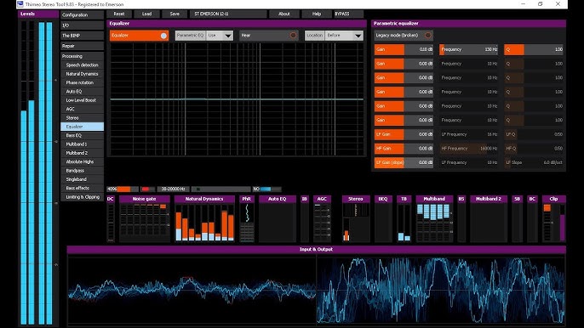This screenshot has width=584, height=328.
Task: Select Phase rotation in sidebar
Action: [82, 82]
